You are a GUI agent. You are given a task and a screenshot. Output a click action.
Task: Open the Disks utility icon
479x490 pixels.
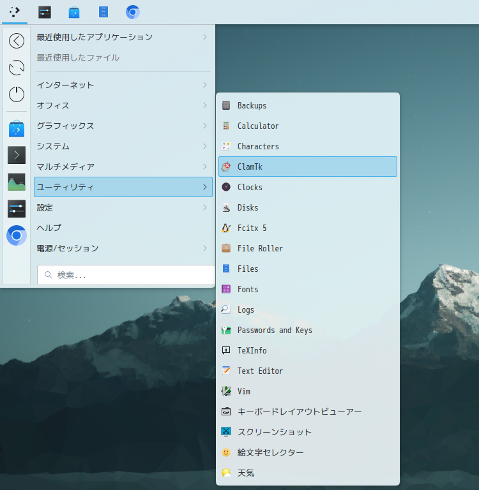coord(226,207)
